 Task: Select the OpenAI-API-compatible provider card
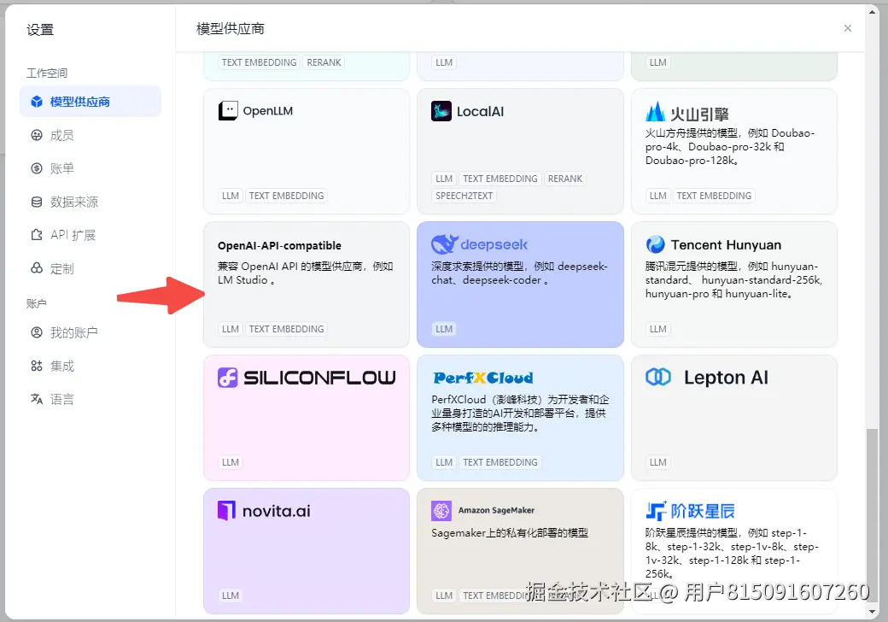pyautogui.click(x=307, y=285)
